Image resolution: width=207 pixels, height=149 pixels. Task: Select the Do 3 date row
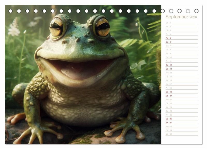182,30
